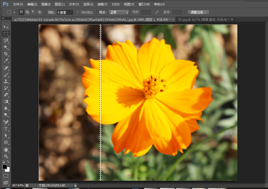Select the Lasso tool
Viewport: 268px width, 189px height.
pyautogui.click(x=6, y=41)
